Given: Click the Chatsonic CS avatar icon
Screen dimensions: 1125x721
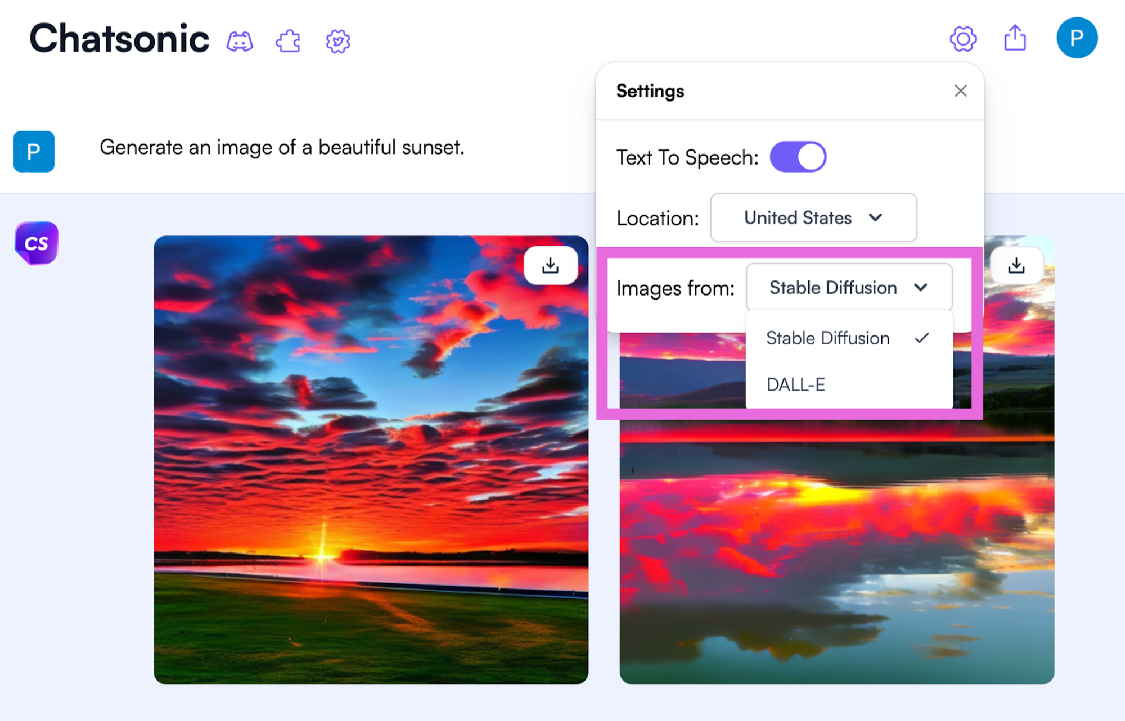Looking at the screenshot, I should pyautogui.click(x=35, y=242).
